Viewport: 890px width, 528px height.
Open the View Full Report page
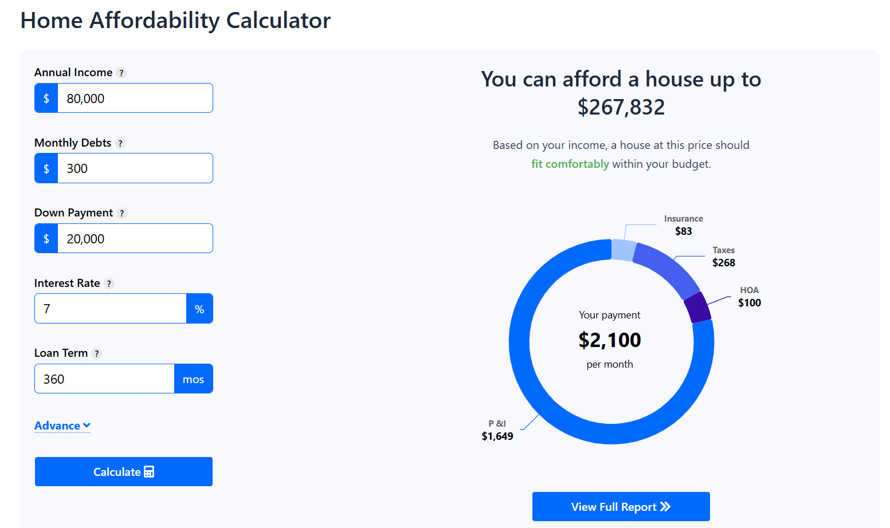pyautogui.click(x=621, y=506)
